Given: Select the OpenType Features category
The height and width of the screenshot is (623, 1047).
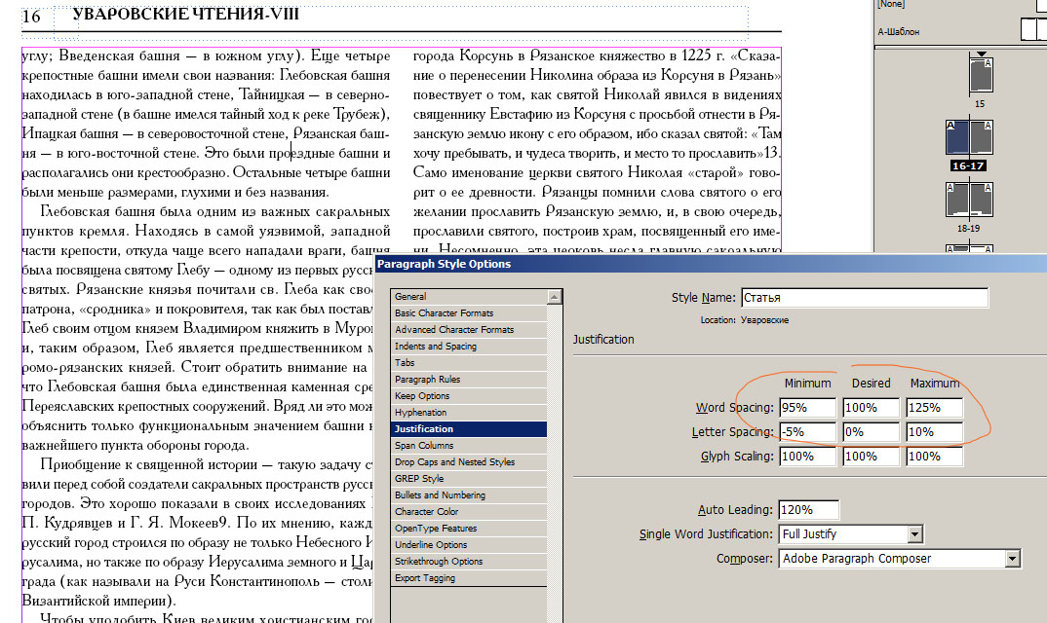Looking at the screenshot, I should point(469,529).
